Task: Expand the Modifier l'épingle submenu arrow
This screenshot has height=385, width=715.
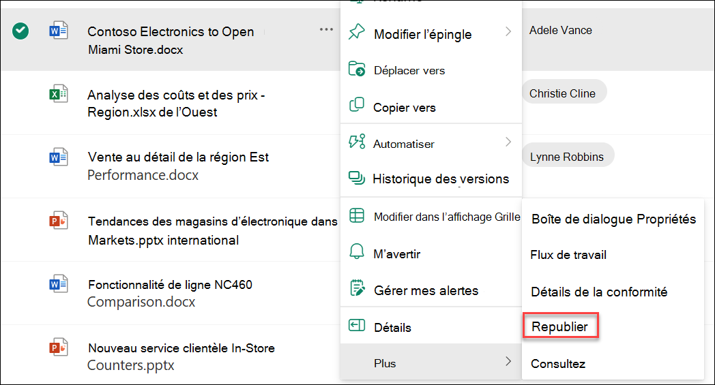Action: click(508, 31)
